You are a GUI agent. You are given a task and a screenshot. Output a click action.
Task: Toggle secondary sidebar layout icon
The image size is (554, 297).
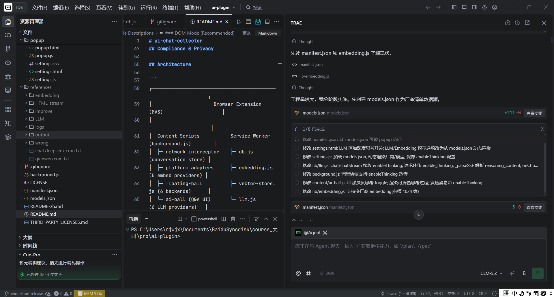474,7
